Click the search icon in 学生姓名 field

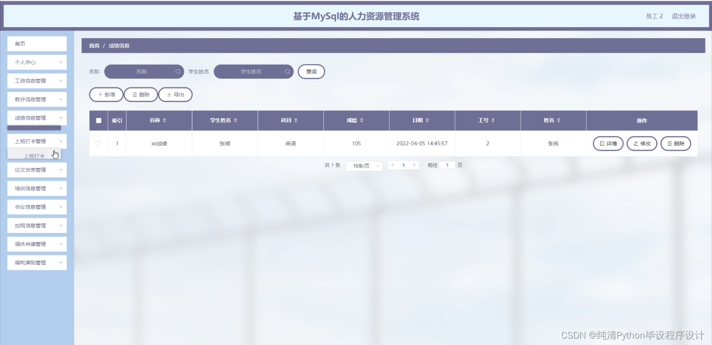pyautogui.click(x=287, y=72)
